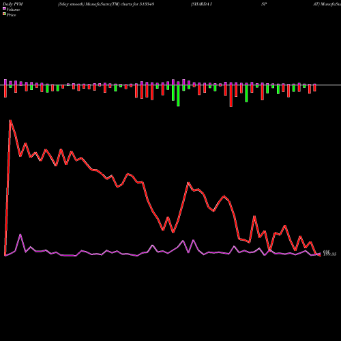Select the "Volume" legend label
Image resolution: width=341 pixels, height=341 pixels.
click(13, 10)
